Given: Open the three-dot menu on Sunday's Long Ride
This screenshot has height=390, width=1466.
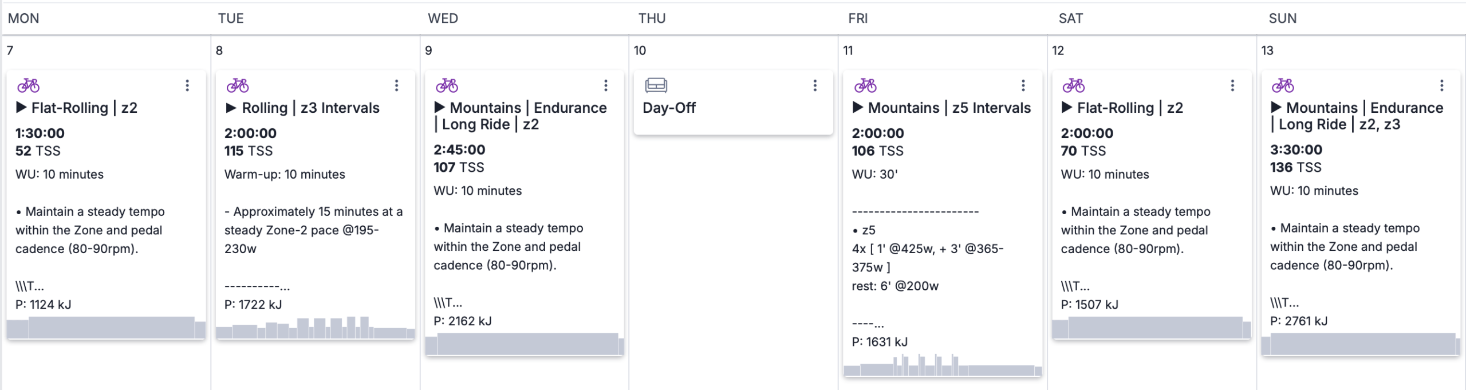Looking at the screenshot, I should click(x=1442, y=85).
